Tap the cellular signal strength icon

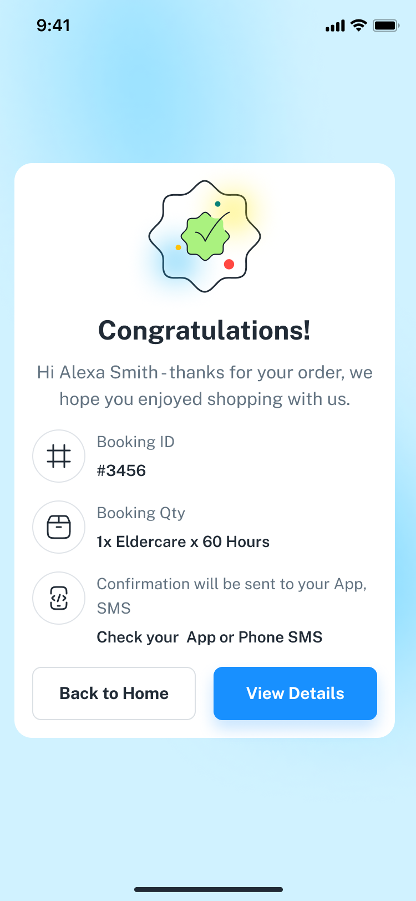coord(335,26)
